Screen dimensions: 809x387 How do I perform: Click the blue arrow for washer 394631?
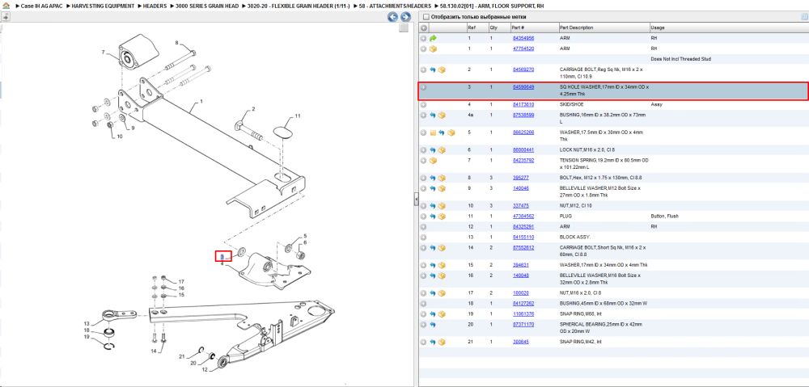point(433,265)
